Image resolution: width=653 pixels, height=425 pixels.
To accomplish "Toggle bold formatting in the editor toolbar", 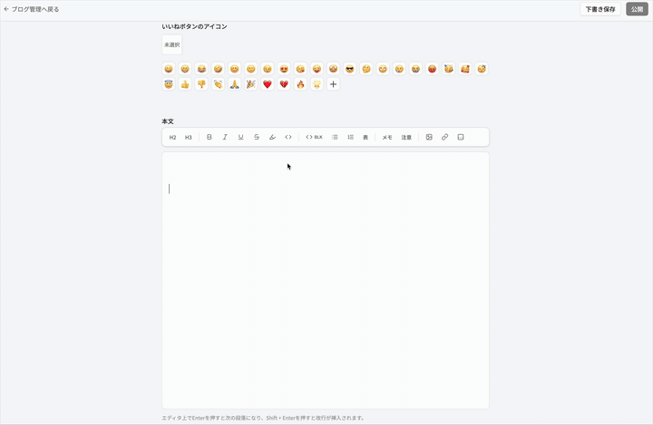I will (210, 138).
